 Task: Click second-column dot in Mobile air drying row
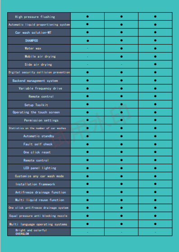pyautogui.click(x=121, y=56)
